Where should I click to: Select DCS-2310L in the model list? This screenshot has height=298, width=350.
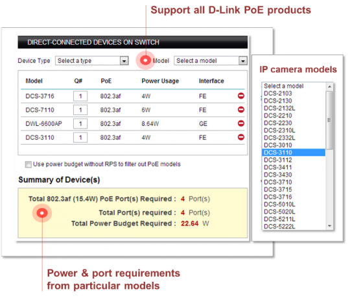coord(294,130)
